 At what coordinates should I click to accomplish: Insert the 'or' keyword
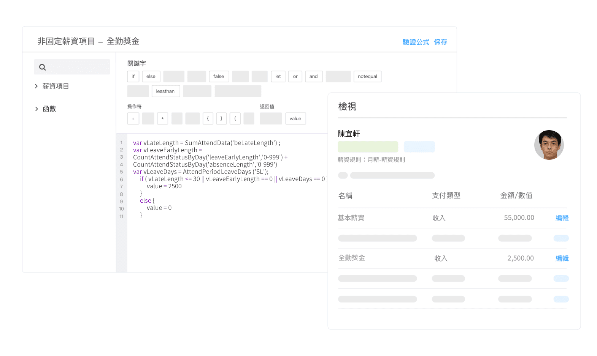(295, 76)
